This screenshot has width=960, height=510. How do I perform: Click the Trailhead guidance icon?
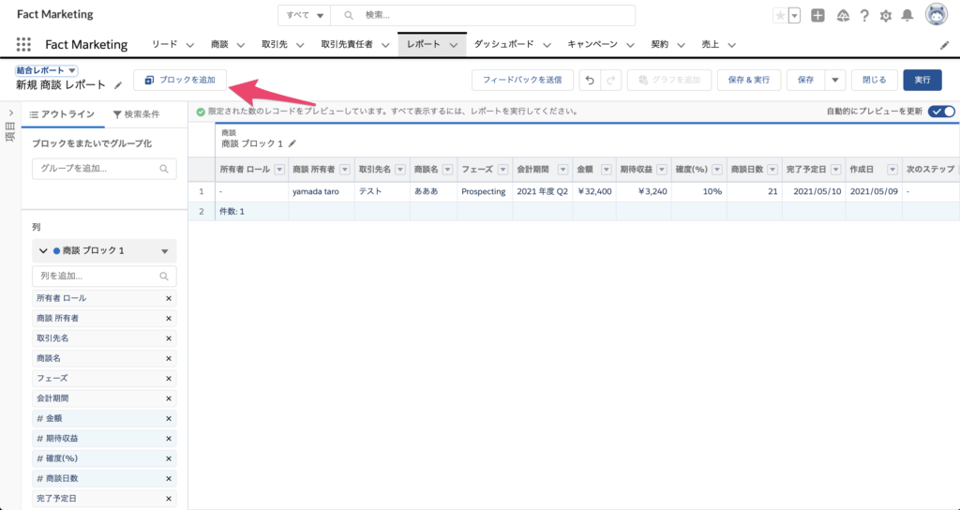(x=843, y=16)
